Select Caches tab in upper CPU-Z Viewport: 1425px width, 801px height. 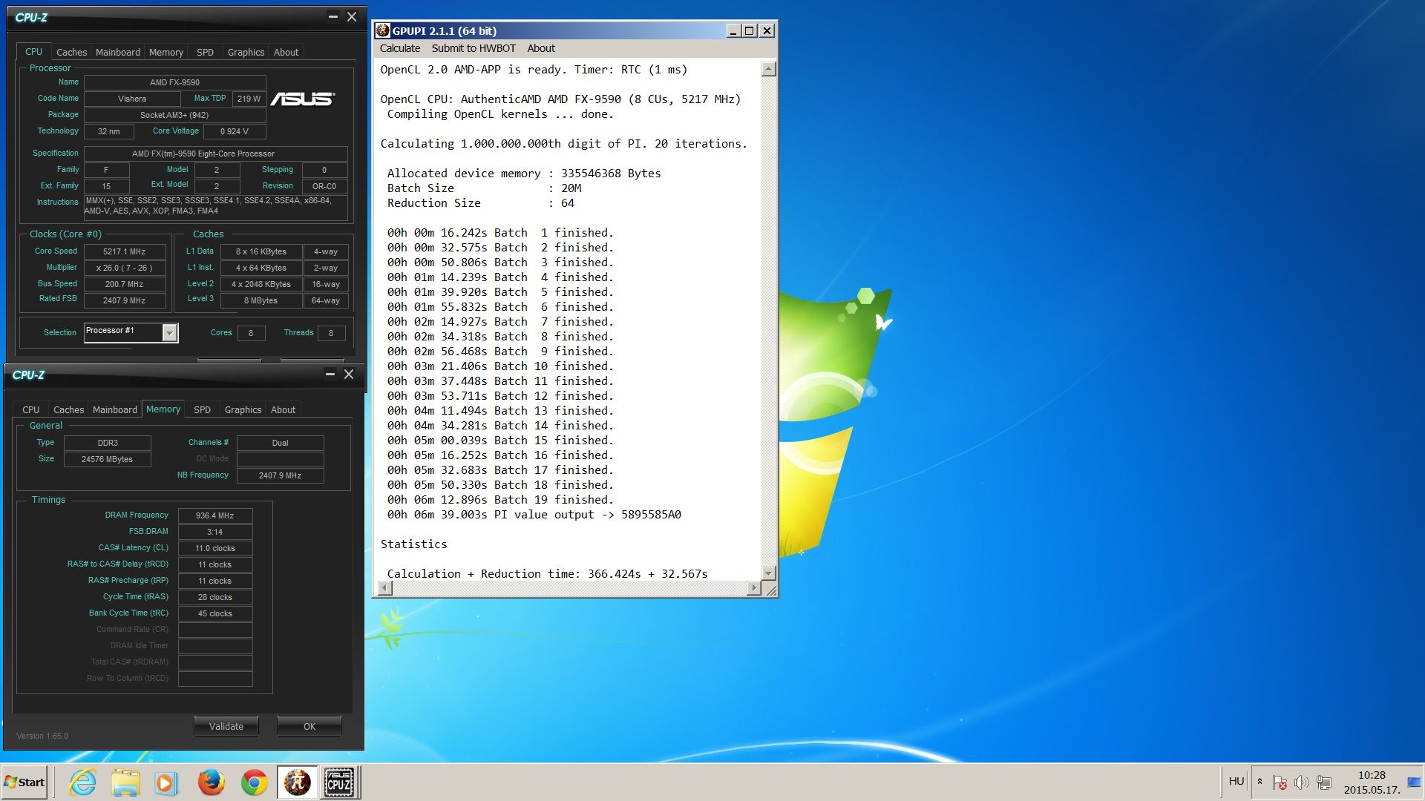click(x=71, y=52)
